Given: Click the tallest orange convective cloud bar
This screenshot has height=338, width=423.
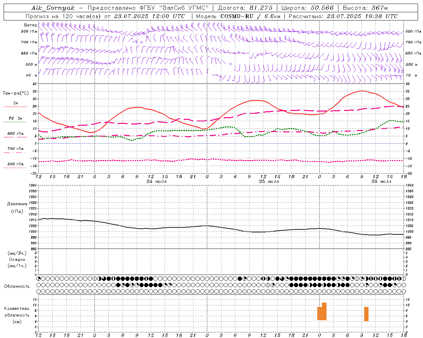Looking at the screenshot, I should click(x=324, y=311).
